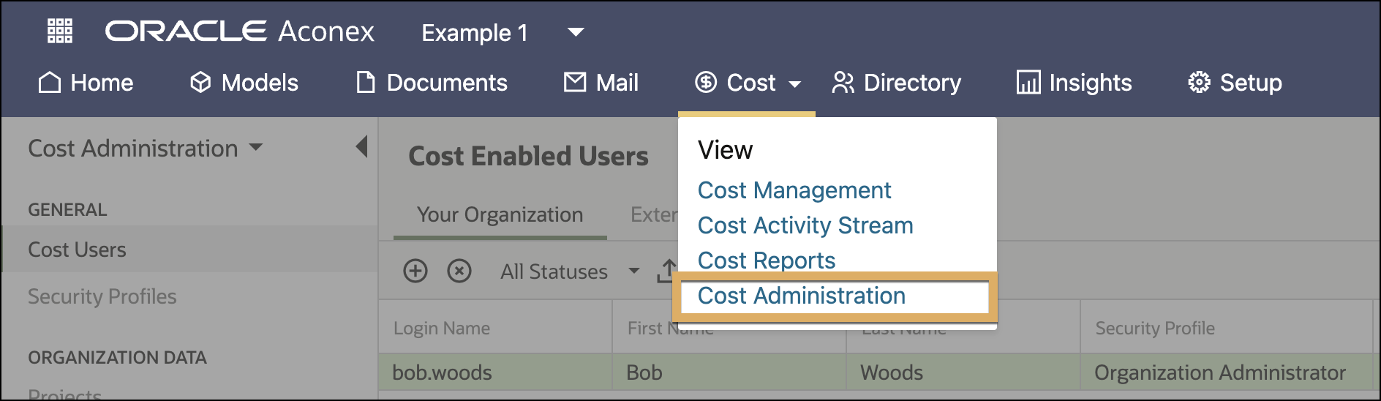Open the Documents menu

pos(432,83)
